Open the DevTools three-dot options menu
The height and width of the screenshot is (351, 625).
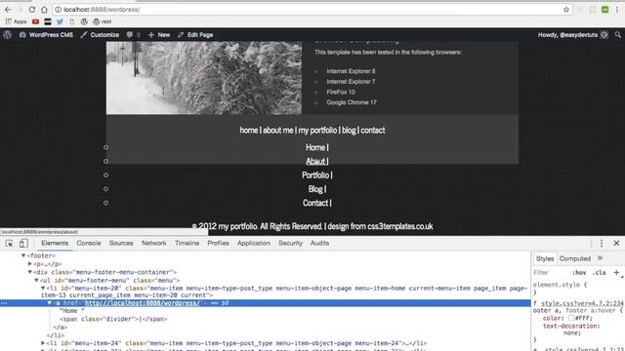coord(602,243)
